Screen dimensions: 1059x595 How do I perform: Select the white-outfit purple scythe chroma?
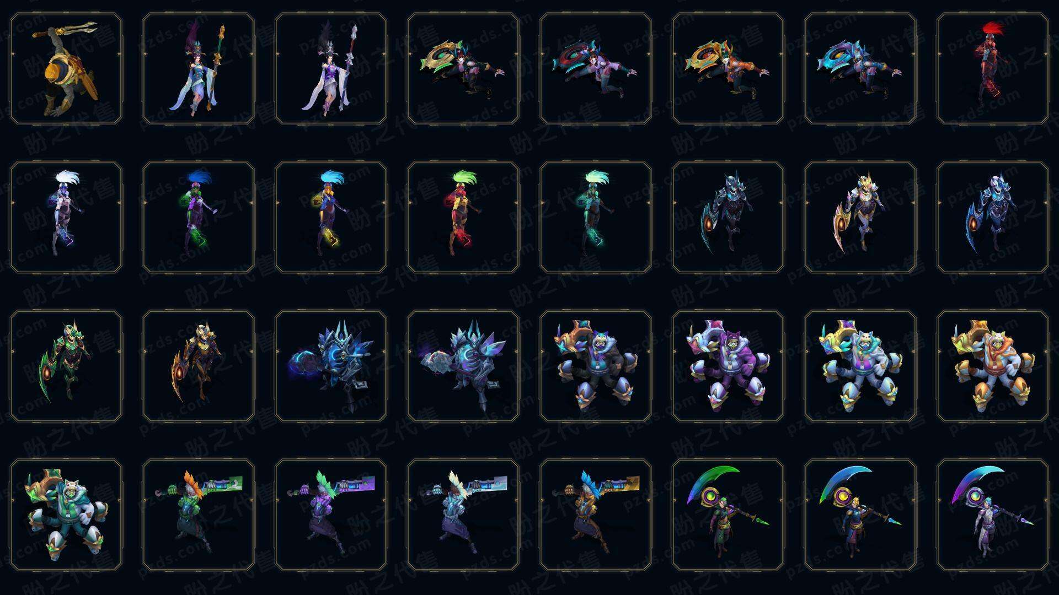coord(992,515)
